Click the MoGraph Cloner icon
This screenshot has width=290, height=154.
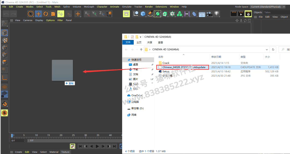click(180, 14)
